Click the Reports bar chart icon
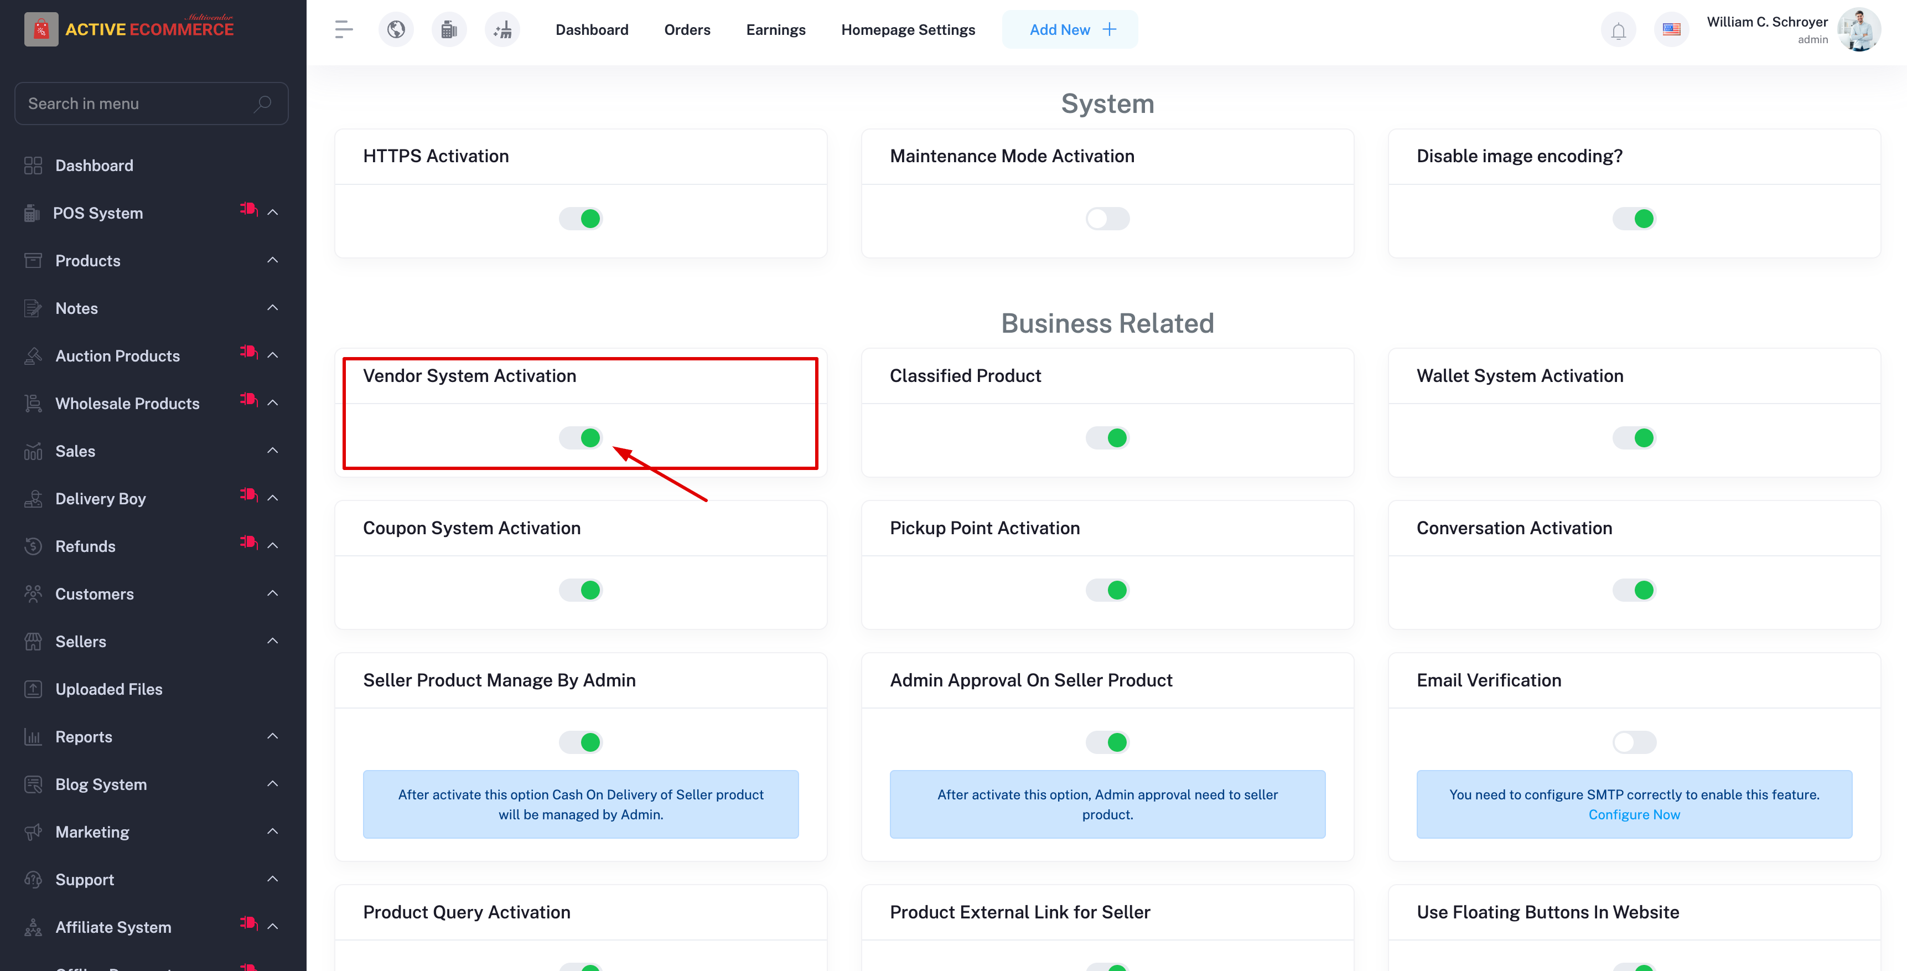The image size is (1907, 971). click(33, 737)
